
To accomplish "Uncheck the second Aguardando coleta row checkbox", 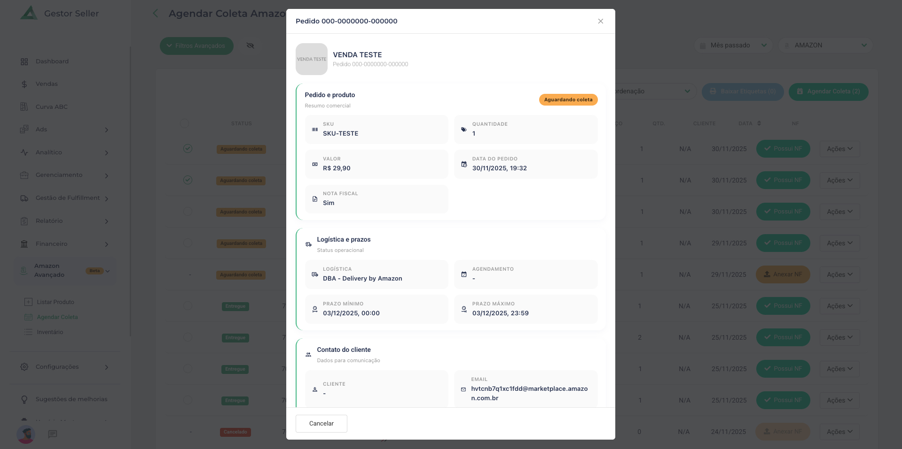I will pyautogui.click(x=188, y=180).
